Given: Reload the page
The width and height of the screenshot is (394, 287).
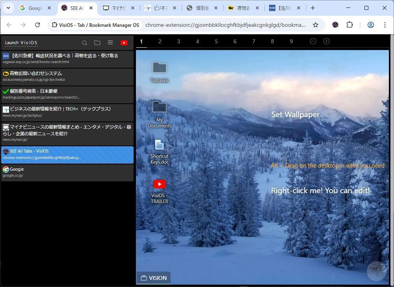Looking at the screenshot, I should (x=37, y=24).
